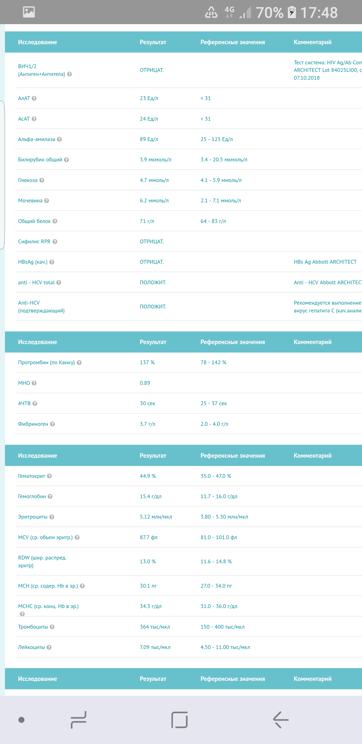Tap the image notification icon in status bar
The image size is (362, 744).
[29, 12]
